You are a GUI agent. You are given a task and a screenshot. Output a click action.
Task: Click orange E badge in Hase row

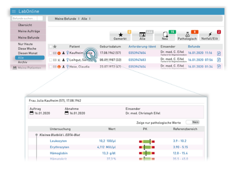tap(59, 67)
